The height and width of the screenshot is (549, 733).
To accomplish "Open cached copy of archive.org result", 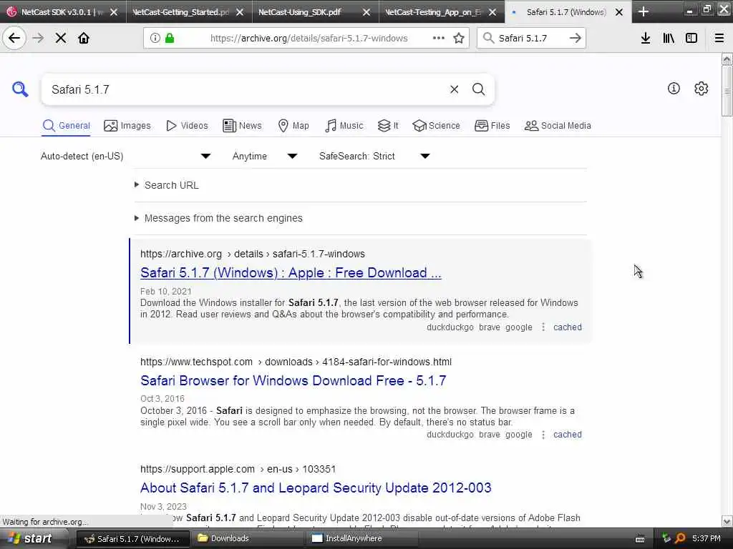I will pos(568,327).
